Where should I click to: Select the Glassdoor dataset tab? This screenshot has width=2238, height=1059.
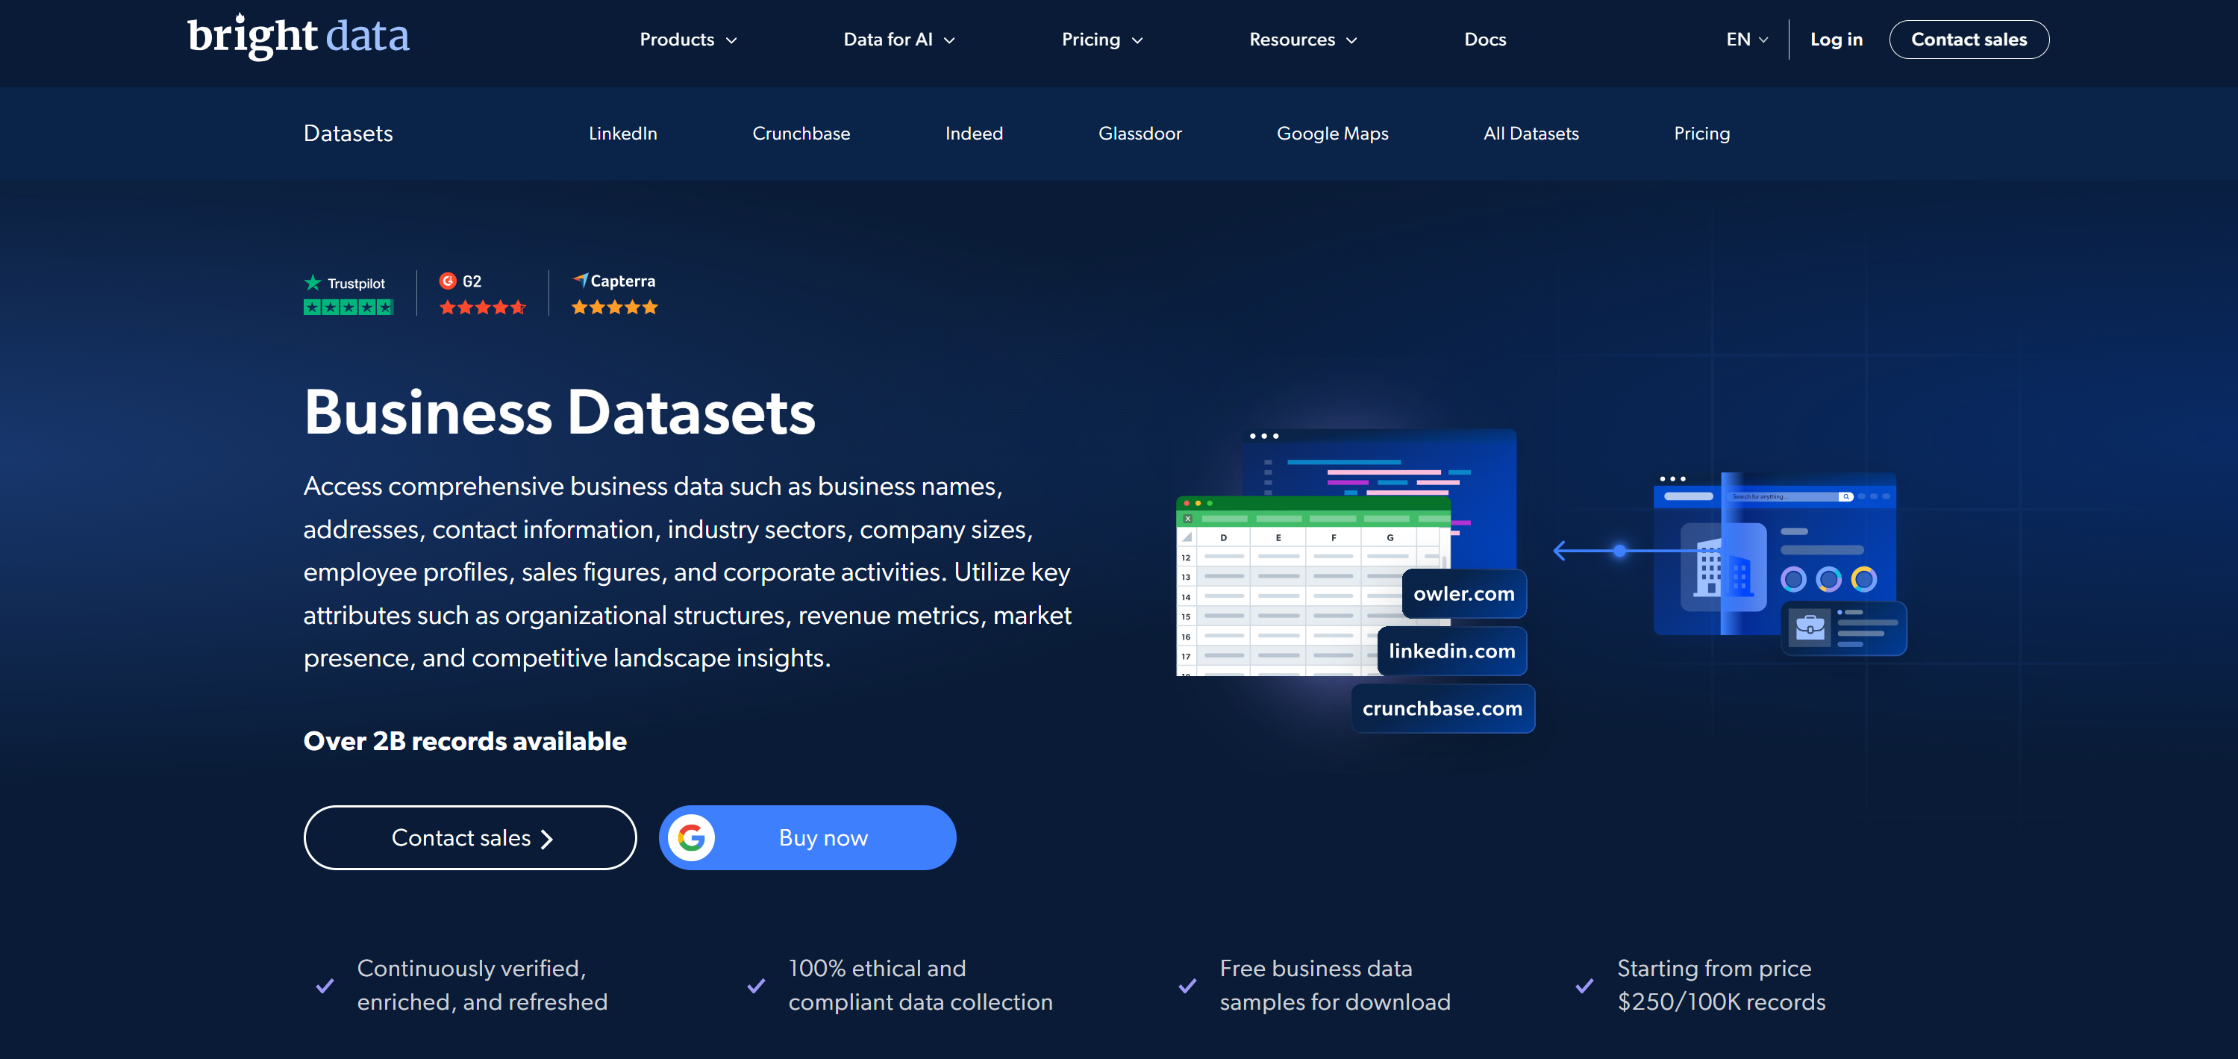[x=1140, y=133]
